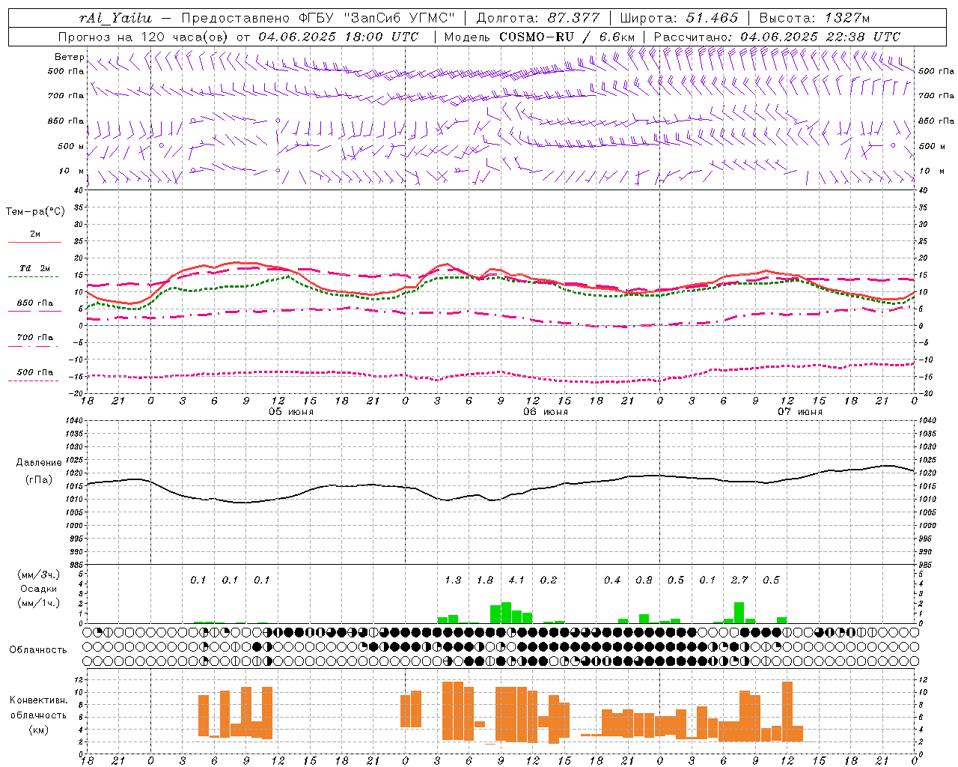This screenshot has width=958, height=767.
Task: Click the right '700 гПа' wind level label
Action: (936, 96)
